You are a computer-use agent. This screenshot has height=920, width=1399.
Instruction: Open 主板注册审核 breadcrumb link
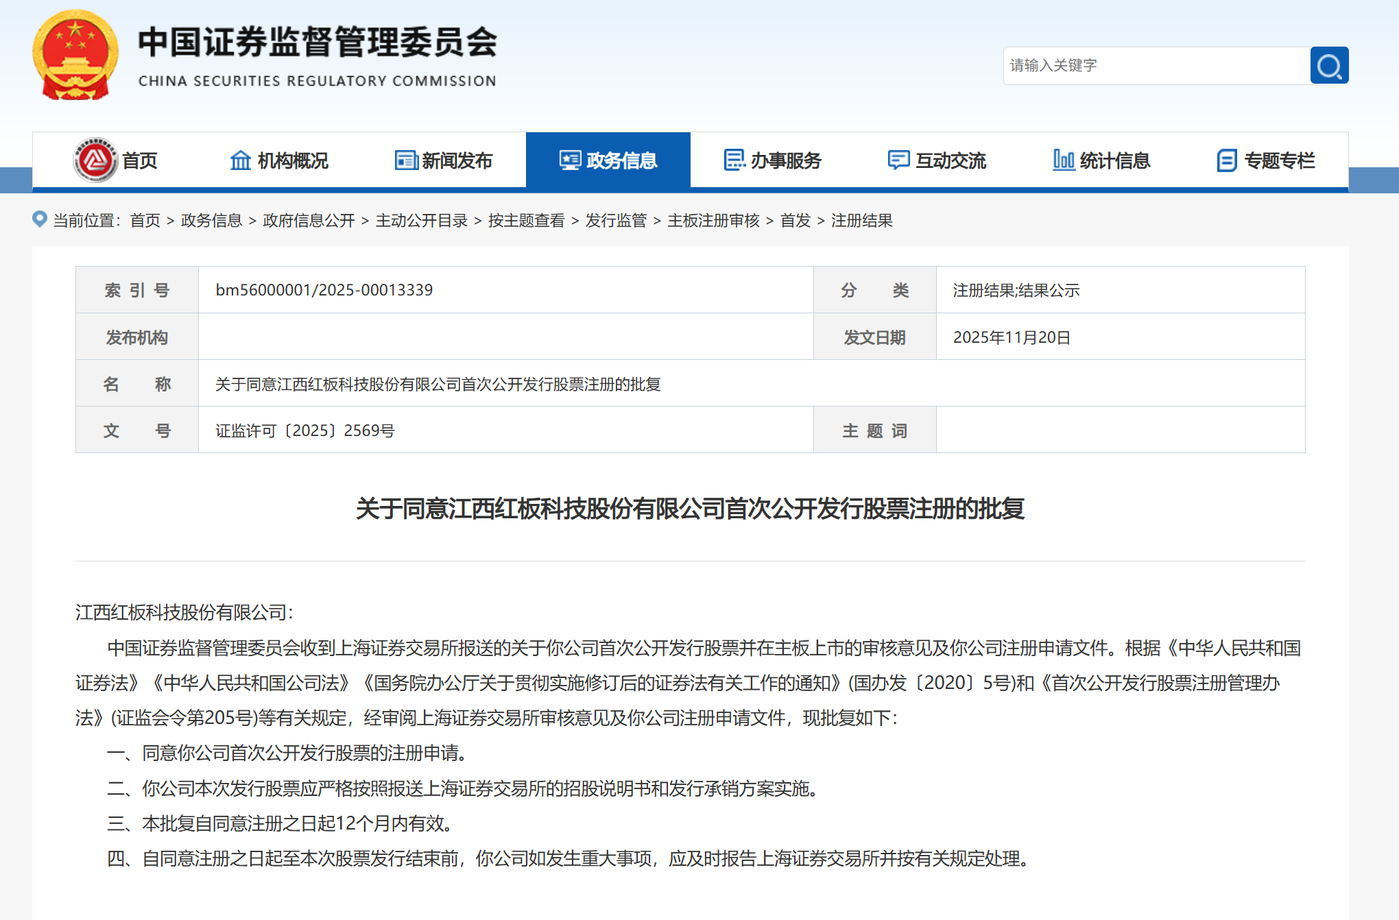(713, 221)
